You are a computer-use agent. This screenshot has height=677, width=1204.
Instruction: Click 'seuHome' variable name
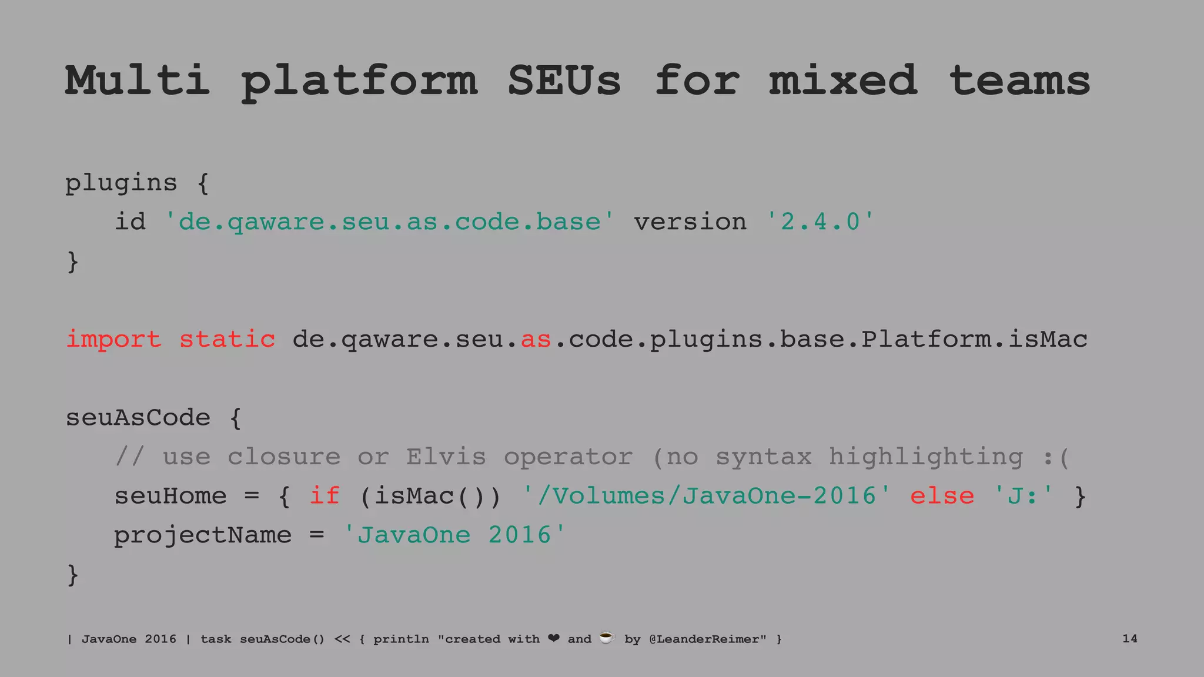pyautogui.click(x=170, y=496)
